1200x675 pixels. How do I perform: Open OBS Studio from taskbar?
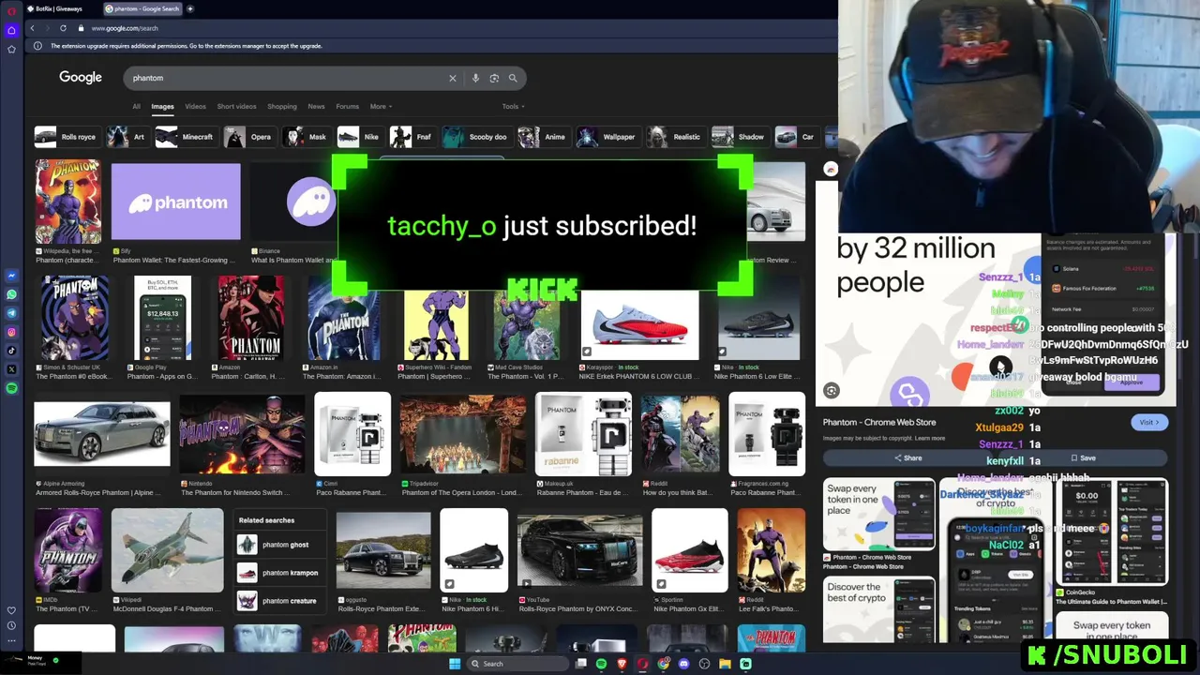click(x=704, y=664)
